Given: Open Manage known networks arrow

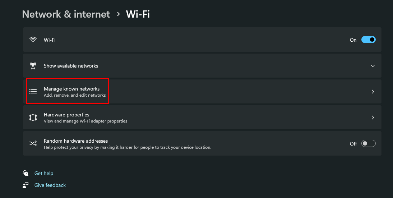Looking at the screenshot, I should (373, 92).
